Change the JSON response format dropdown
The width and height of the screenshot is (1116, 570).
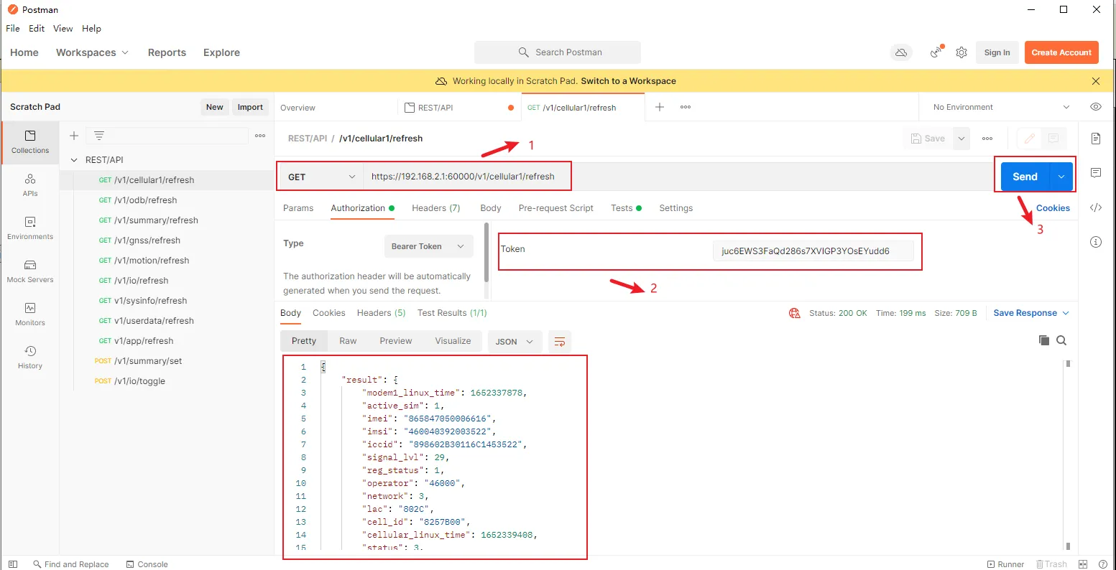[x=515, y=342]
